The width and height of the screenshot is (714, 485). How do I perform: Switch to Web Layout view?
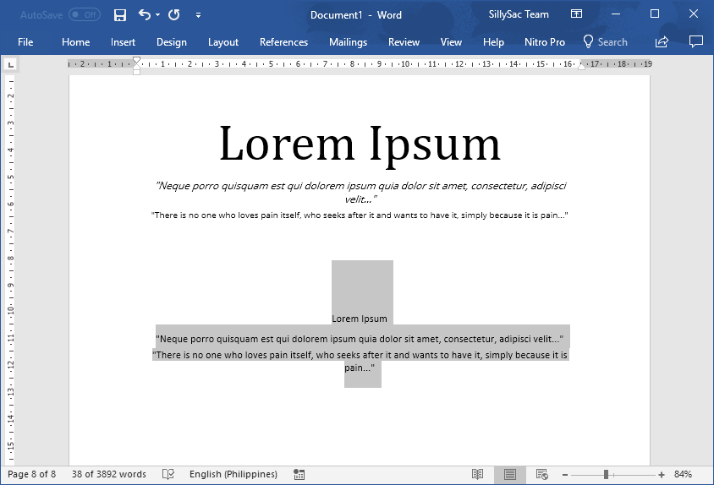coord(541,474)
